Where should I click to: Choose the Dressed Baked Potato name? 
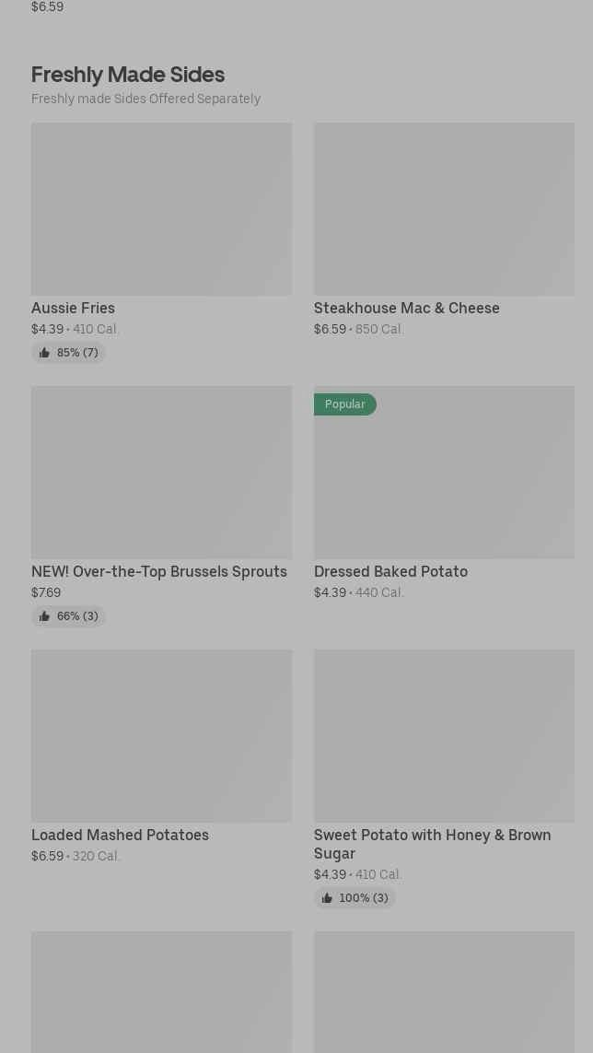(x=390, y=571)
